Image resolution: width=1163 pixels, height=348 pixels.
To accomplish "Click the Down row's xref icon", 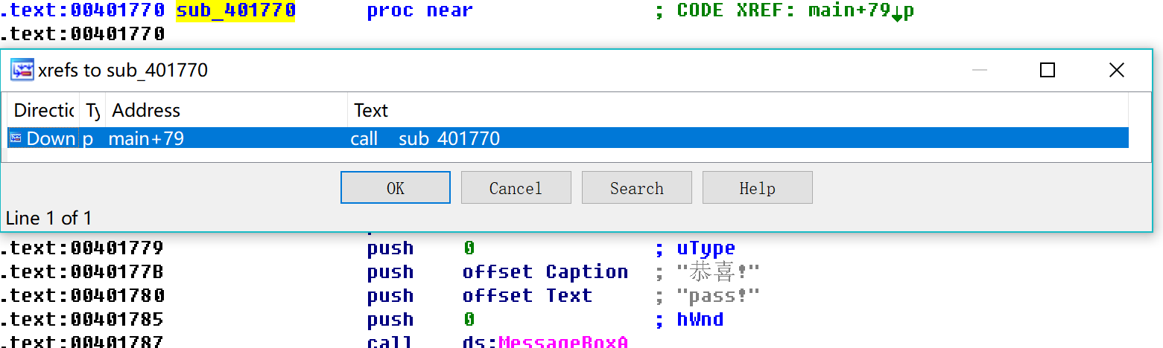I will (16, 138).
